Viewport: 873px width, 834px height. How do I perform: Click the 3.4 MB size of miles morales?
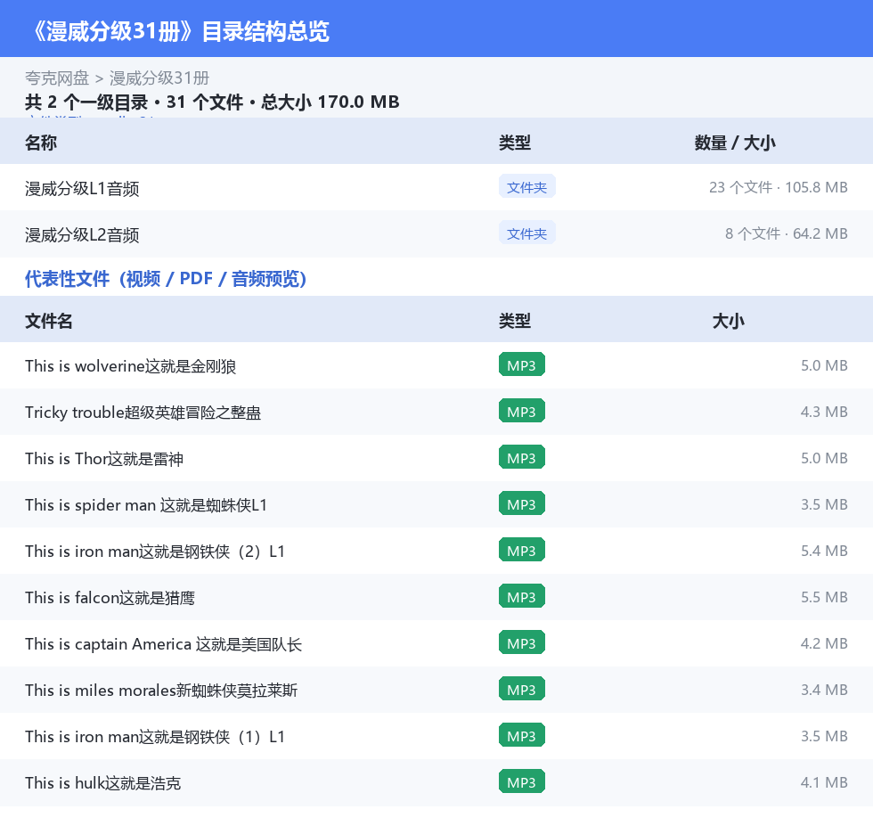824,690
